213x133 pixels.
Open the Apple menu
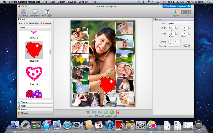[x=5, y=2]
